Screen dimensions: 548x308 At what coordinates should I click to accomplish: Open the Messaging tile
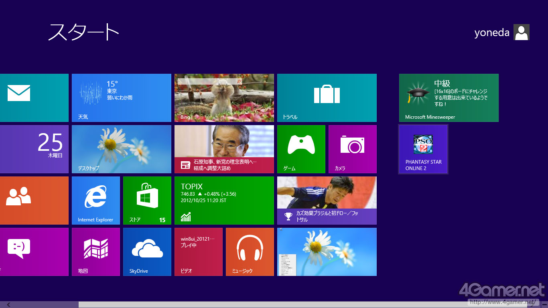coord(34,251)
